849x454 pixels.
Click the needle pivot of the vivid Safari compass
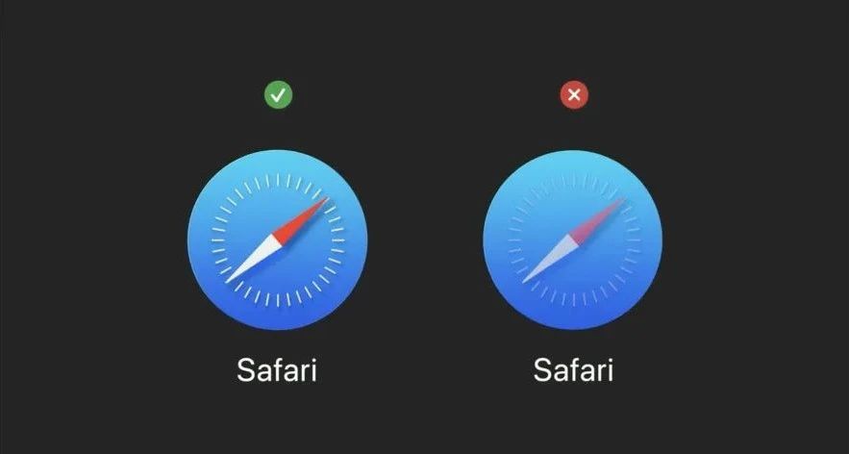pos(278,240)
